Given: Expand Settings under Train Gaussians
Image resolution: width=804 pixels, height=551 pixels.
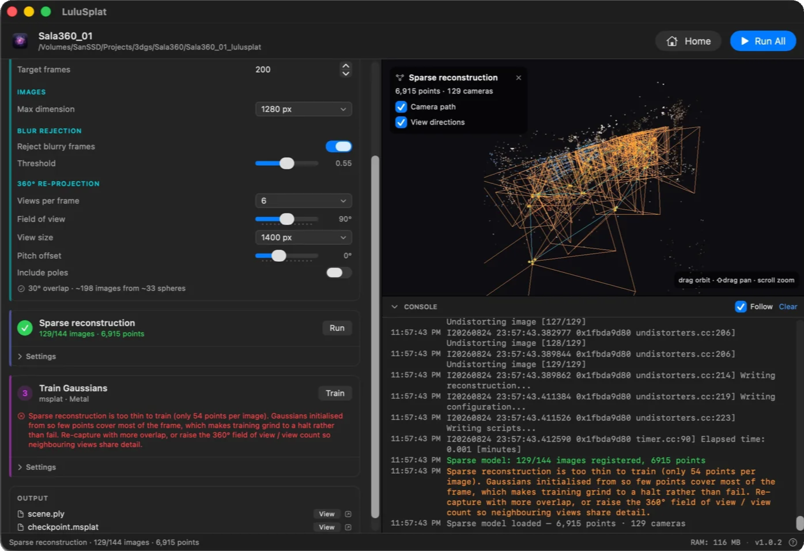Looking at the screenshot, I should point(37,467).
